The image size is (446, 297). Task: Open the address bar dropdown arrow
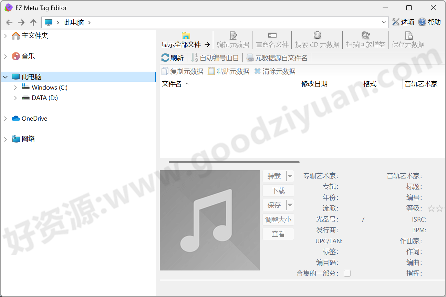385,22
